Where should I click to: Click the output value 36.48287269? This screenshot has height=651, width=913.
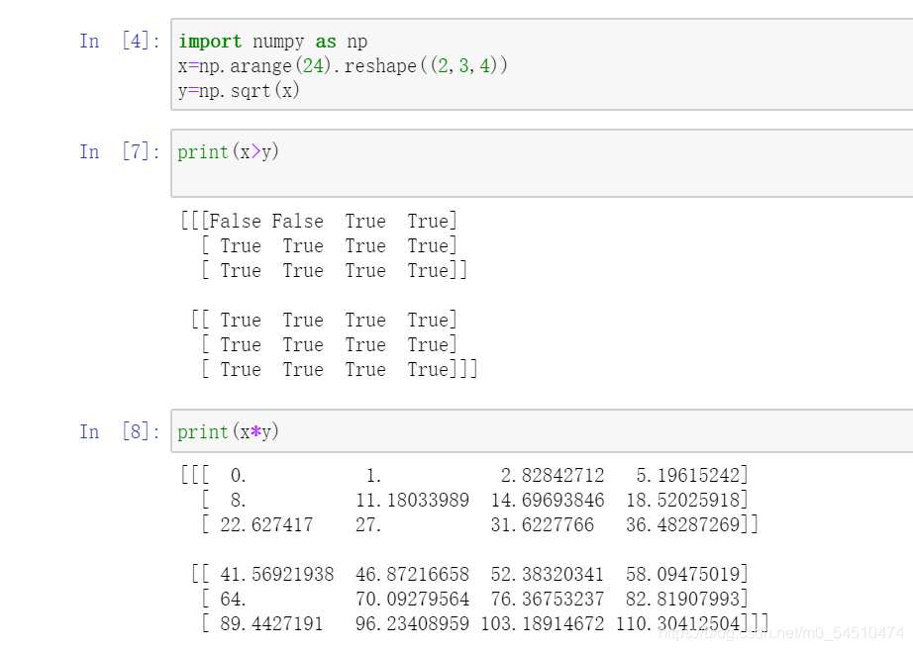(x=683, y=524)
